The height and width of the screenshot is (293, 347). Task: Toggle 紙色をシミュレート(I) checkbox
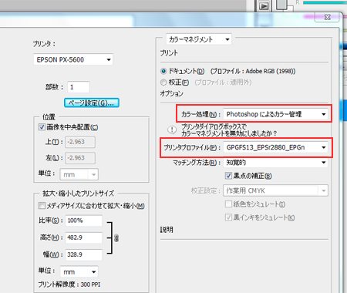pyautogui.click(x=228, y=204)
